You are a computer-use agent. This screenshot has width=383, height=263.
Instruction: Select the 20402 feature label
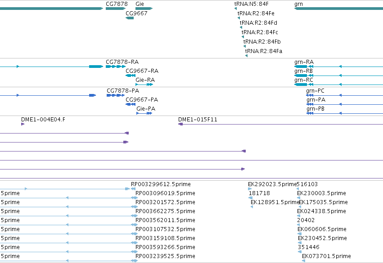(x=306, y=220)
